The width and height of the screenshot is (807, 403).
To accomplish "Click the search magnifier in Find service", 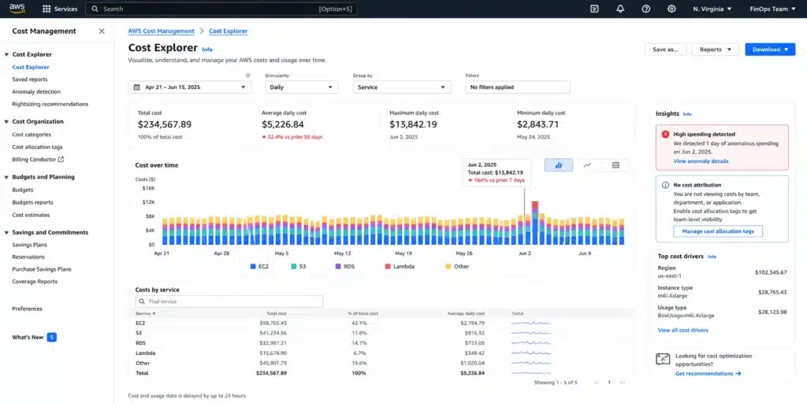I will (141, 301).
